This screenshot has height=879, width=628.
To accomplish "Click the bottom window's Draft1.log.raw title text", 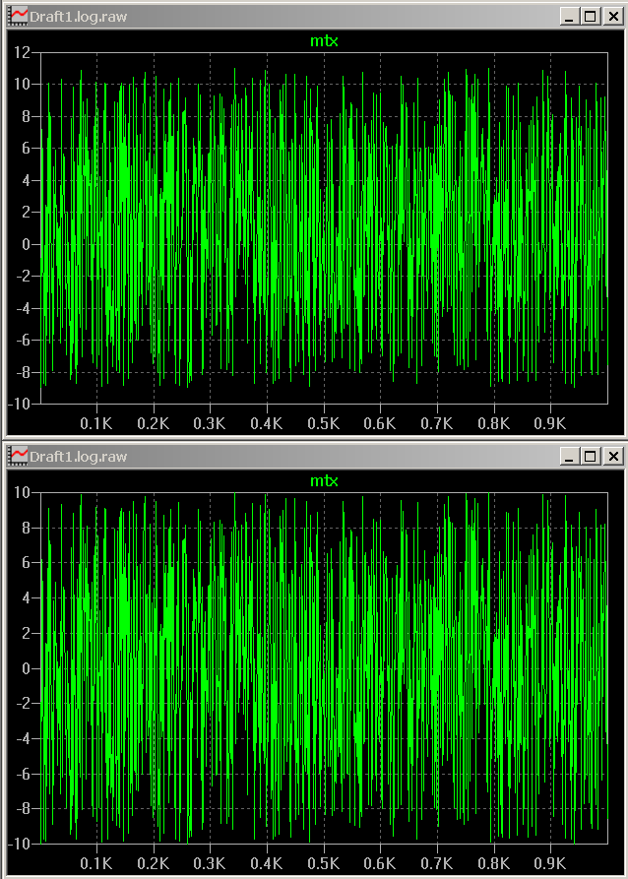I will coord(78,457).
